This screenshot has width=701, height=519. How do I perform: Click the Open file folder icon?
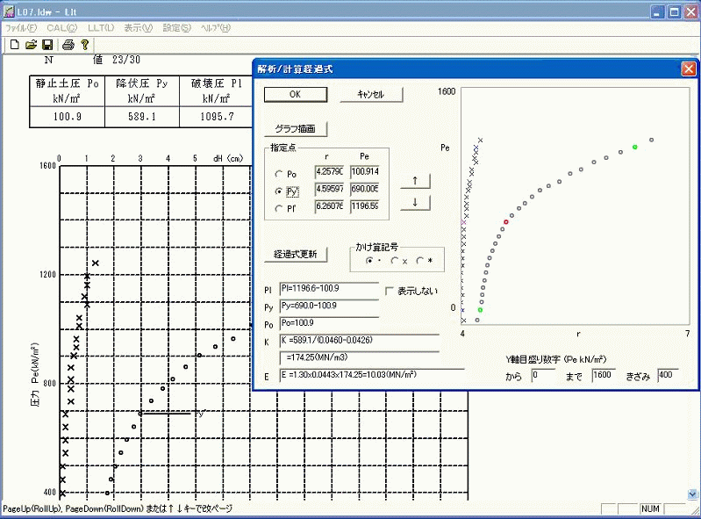point(31,44)
